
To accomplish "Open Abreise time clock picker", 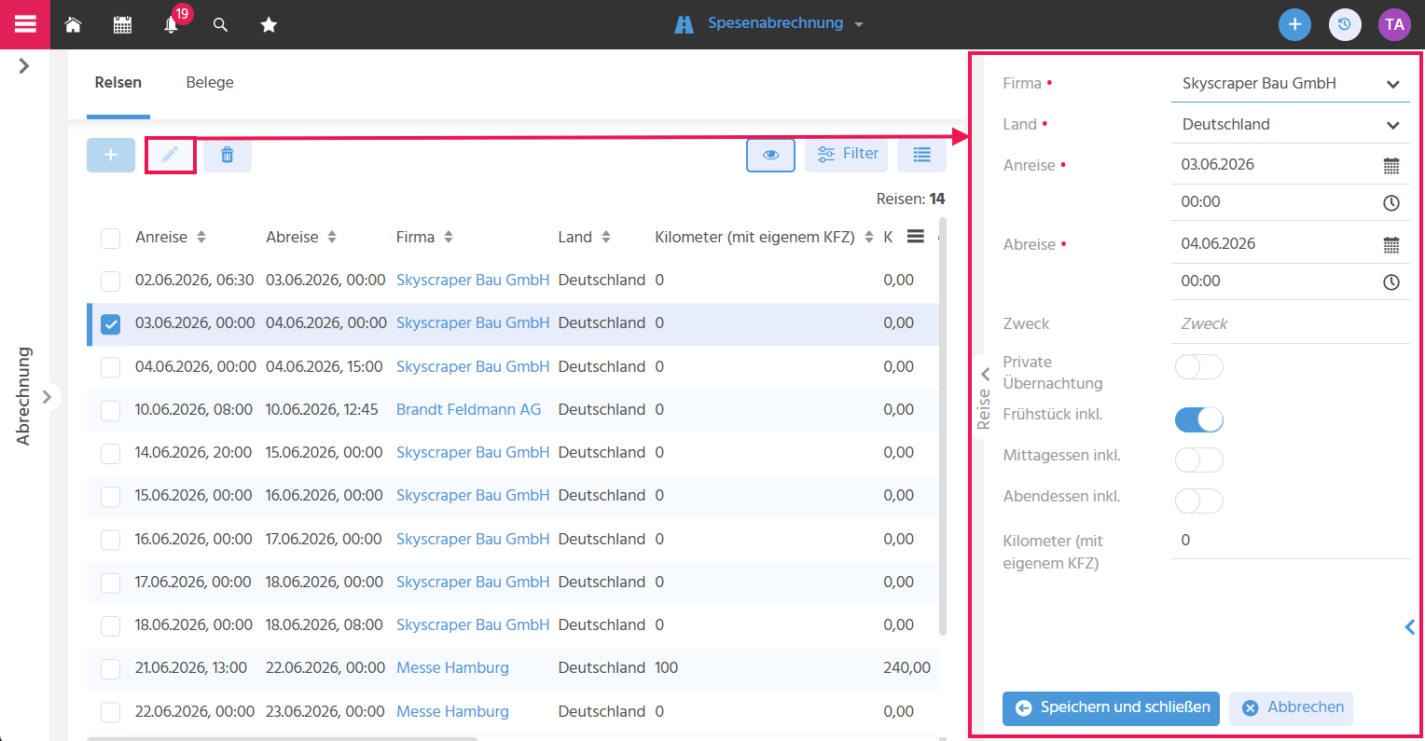I will (1391, 281).
